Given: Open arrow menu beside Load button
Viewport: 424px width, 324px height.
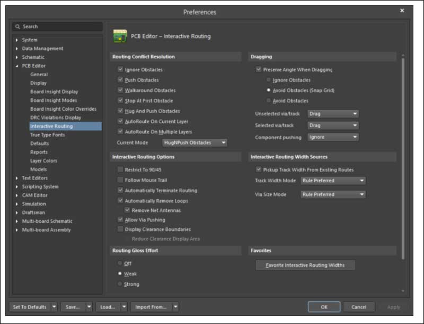Looking at the screenshot, I should (x=124, y=307).
